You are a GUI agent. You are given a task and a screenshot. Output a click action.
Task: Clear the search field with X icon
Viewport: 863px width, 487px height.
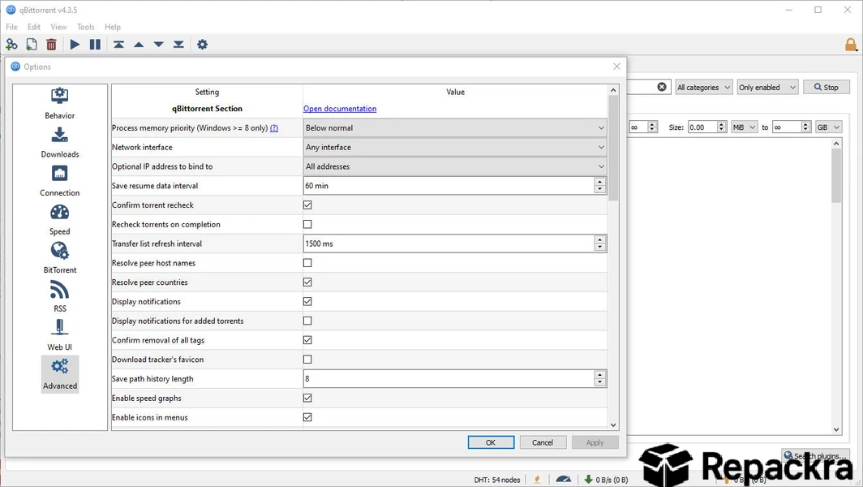coord(662,87)
